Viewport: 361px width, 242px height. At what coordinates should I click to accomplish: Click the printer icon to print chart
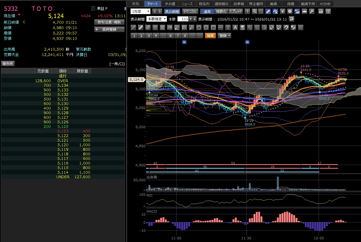click(x=321, y=11)
